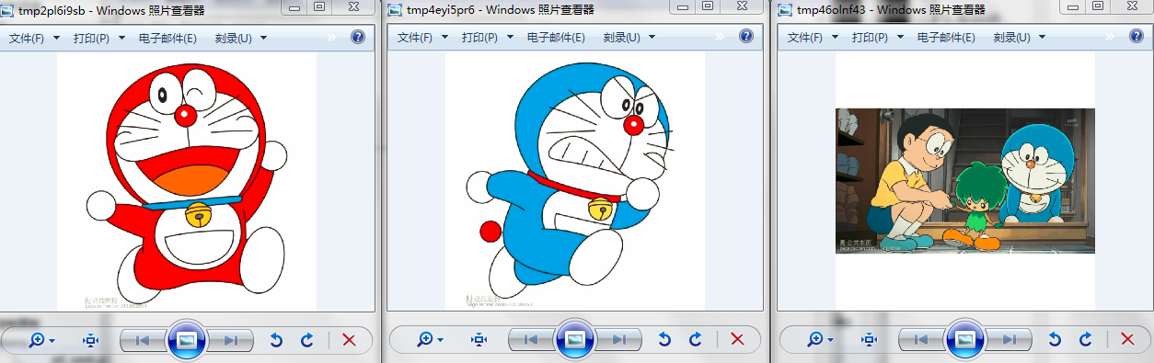Open 打印(P) menu in tmp4eyi5pr6 window
The image size is (1154, 363).
pos(487,38)
